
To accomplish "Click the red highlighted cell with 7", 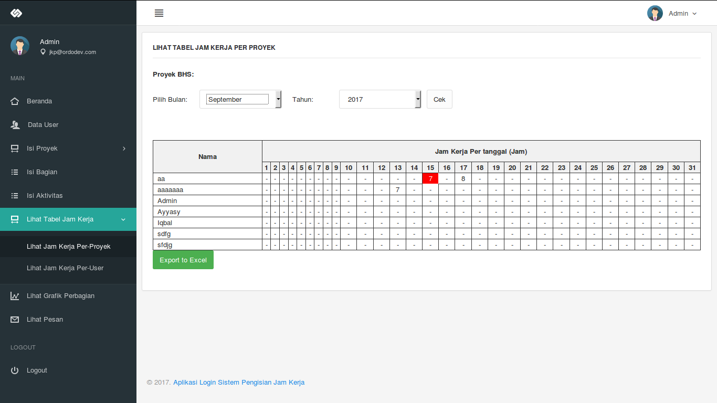I will tap(430, 178).
